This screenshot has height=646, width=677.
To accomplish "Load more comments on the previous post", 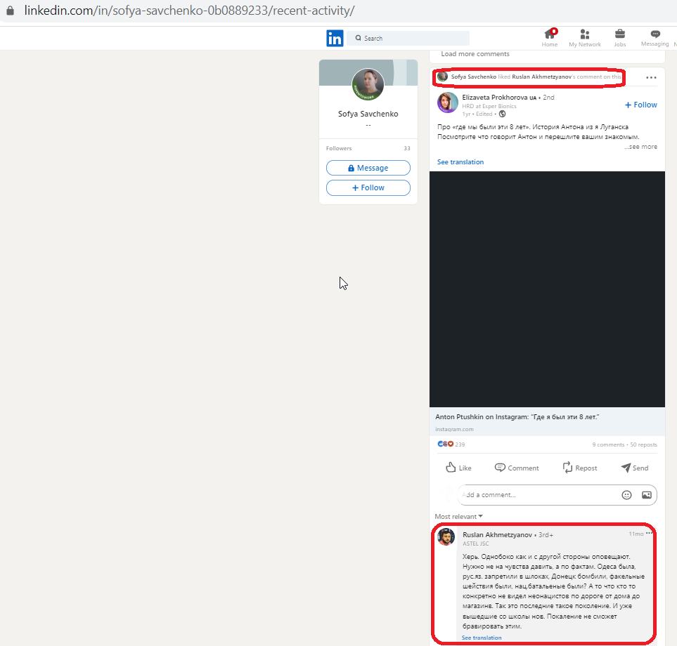I will pos(475,54).
